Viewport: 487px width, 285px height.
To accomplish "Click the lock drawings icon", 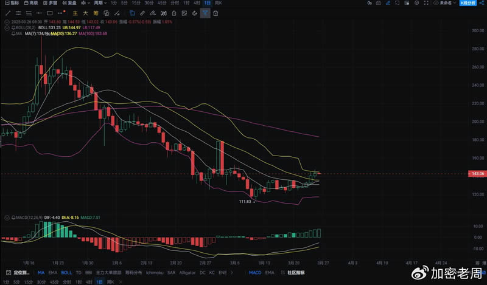I will click(x=174, y=13).
